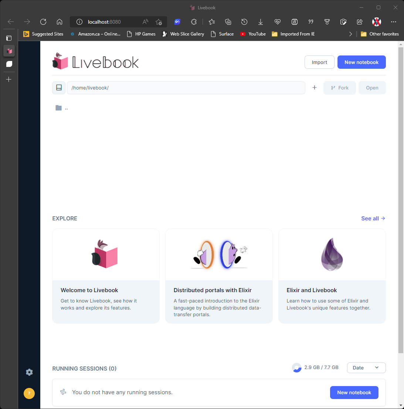Select the second vertical tab with white icon
404x409 pixels.
click(x=9, y=64)
